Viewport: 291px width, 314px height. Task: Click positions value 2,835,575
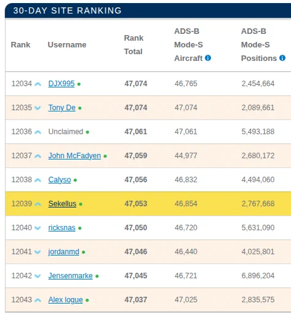pyautogui.click(x=258, y=300)
